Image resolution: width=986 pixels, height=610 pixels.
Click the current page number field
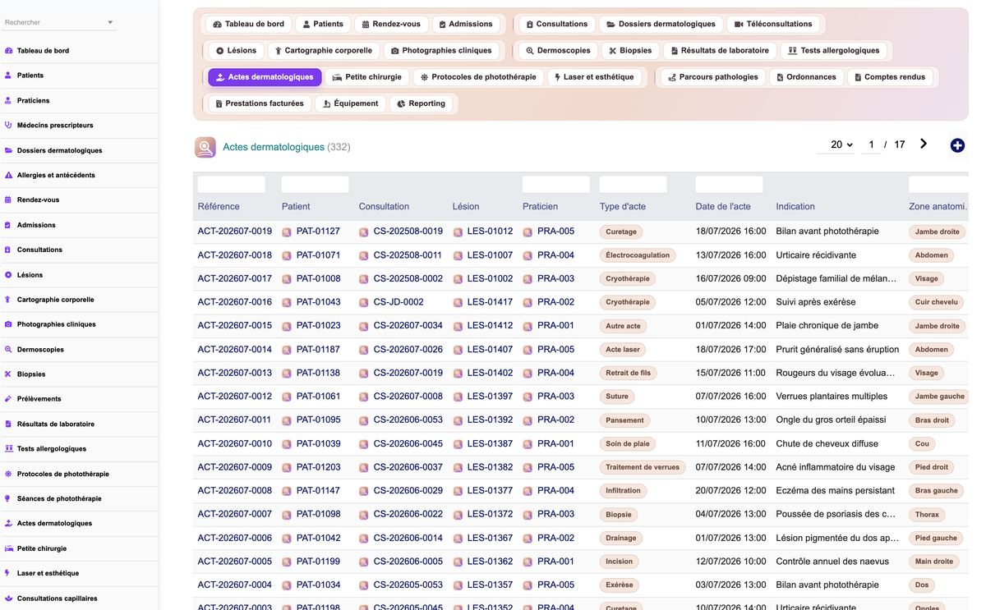871,144
